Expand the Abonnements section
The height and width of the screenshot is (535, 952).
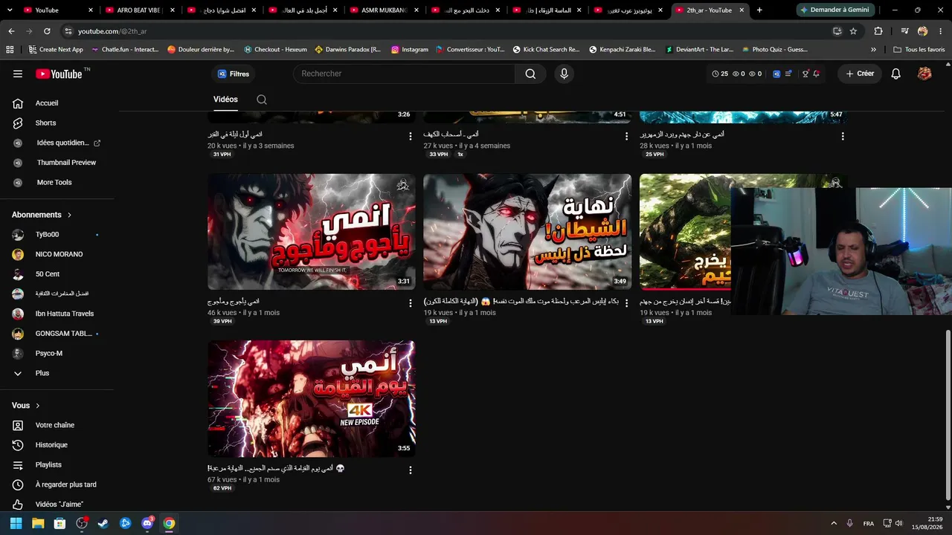click(42, 215)
